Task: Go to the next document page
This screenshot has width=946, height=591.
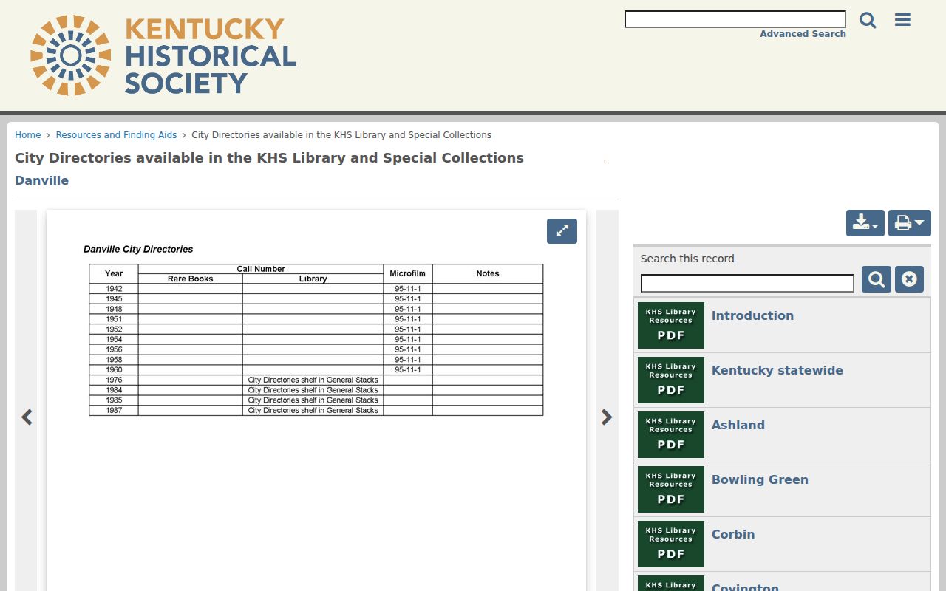Action: coord(607,417)
